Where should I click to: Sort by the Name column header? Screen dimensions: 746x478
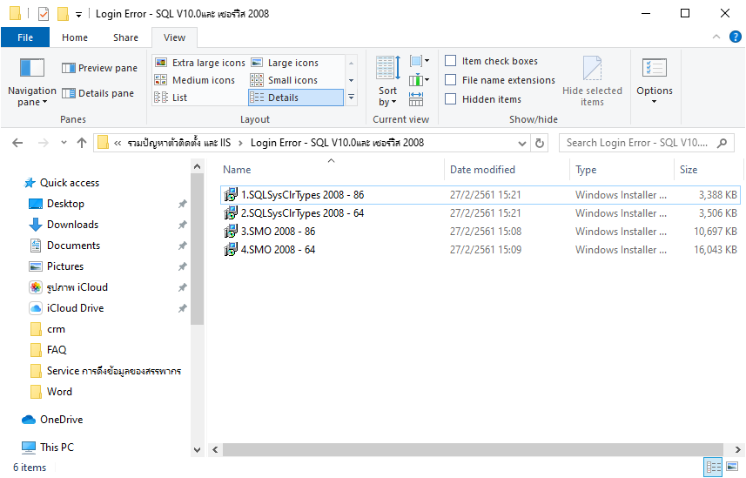coord(331,170)
